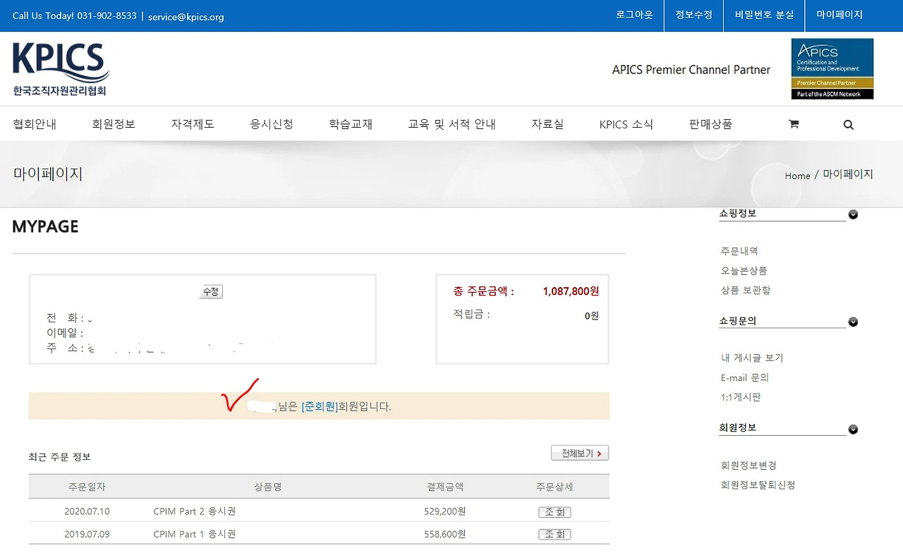Click the CPIM Part 1 응시권 product name

point(195,534)
